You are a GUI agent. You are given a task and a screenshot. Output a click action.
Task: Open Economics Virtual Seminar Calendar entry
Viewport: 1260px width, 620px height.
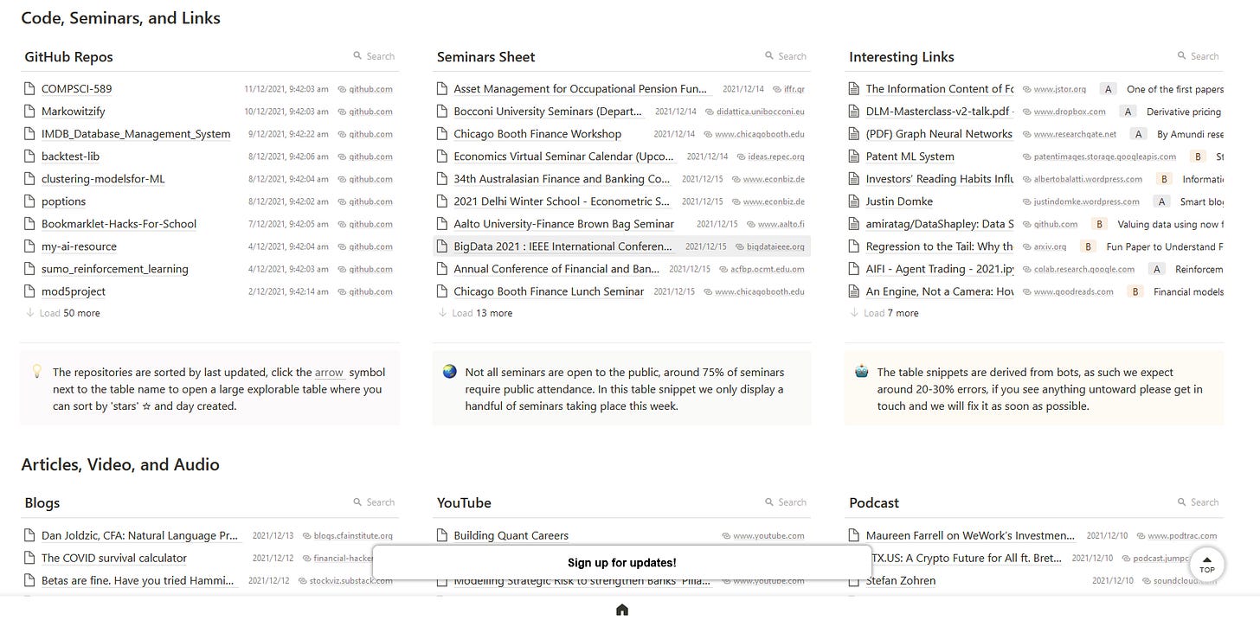point(563,157)
